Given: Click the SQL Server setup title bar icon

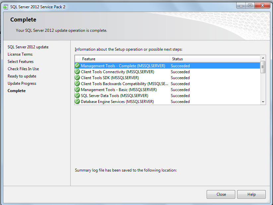Looking at the screenshot, I should [x=6, y=7].
